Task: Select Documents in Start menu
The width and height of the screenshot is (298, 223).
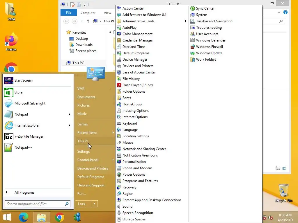Action: [86, 97]
